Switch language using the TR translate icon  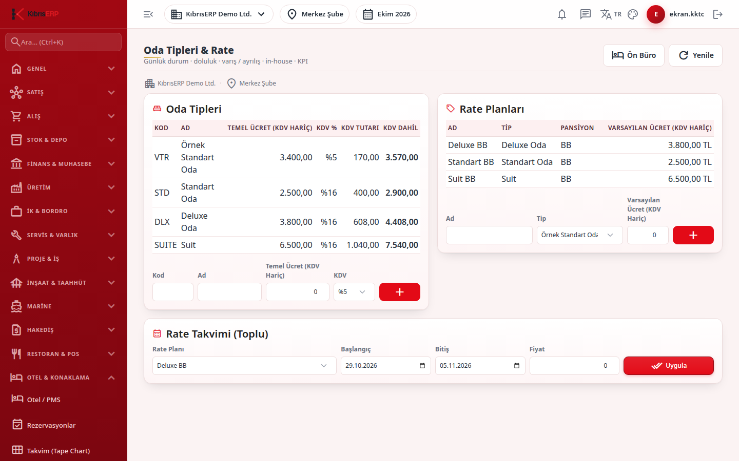pos(611,14)
